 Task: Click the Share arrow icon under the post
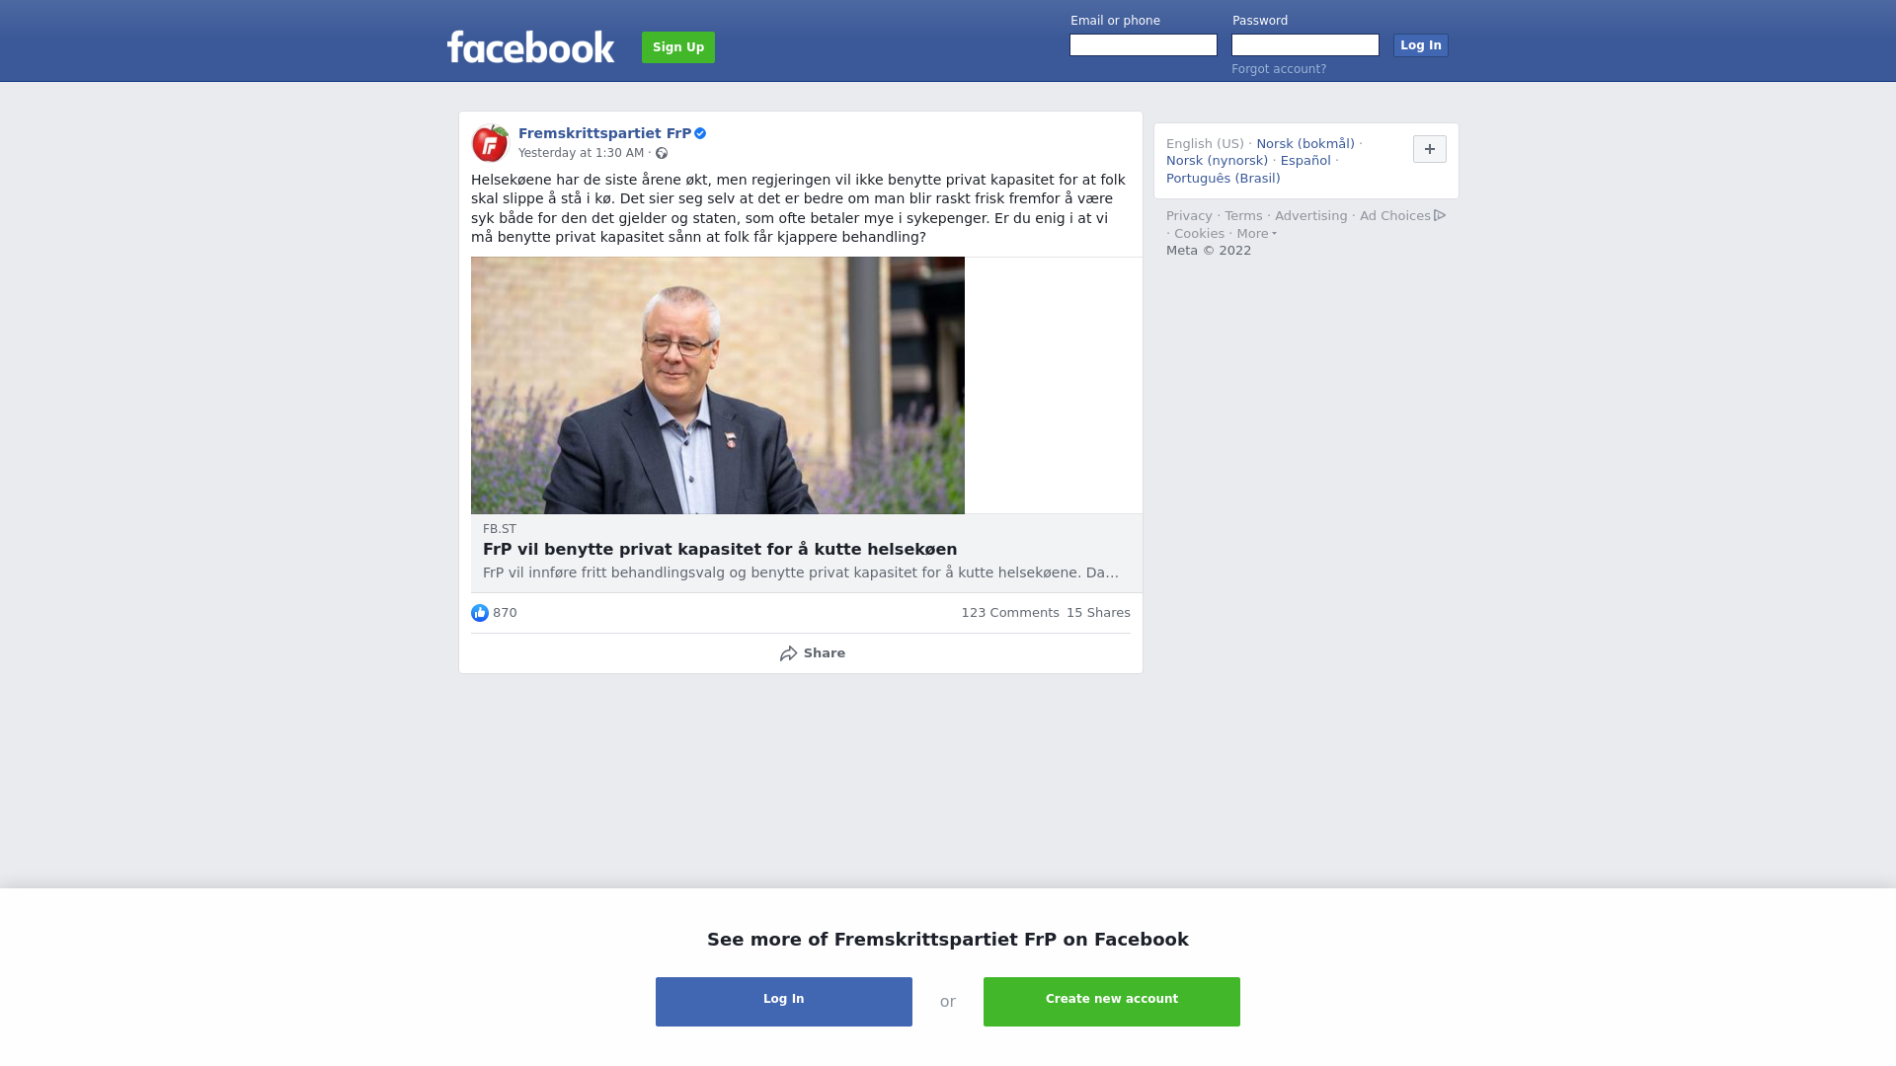(x=788, y=653)
